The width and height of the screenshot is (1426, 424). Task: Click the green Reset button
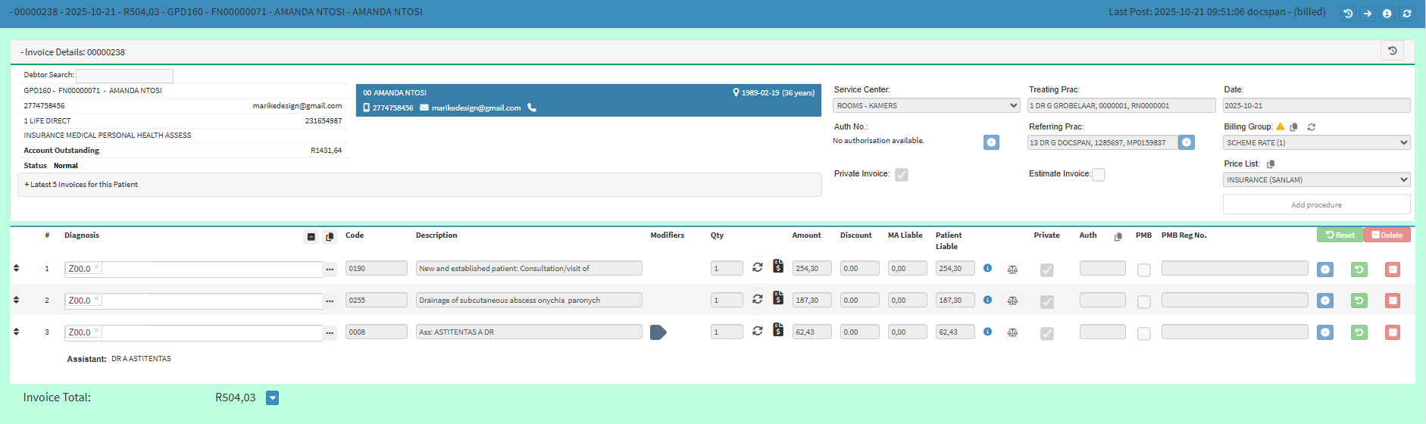point(1340,235)
